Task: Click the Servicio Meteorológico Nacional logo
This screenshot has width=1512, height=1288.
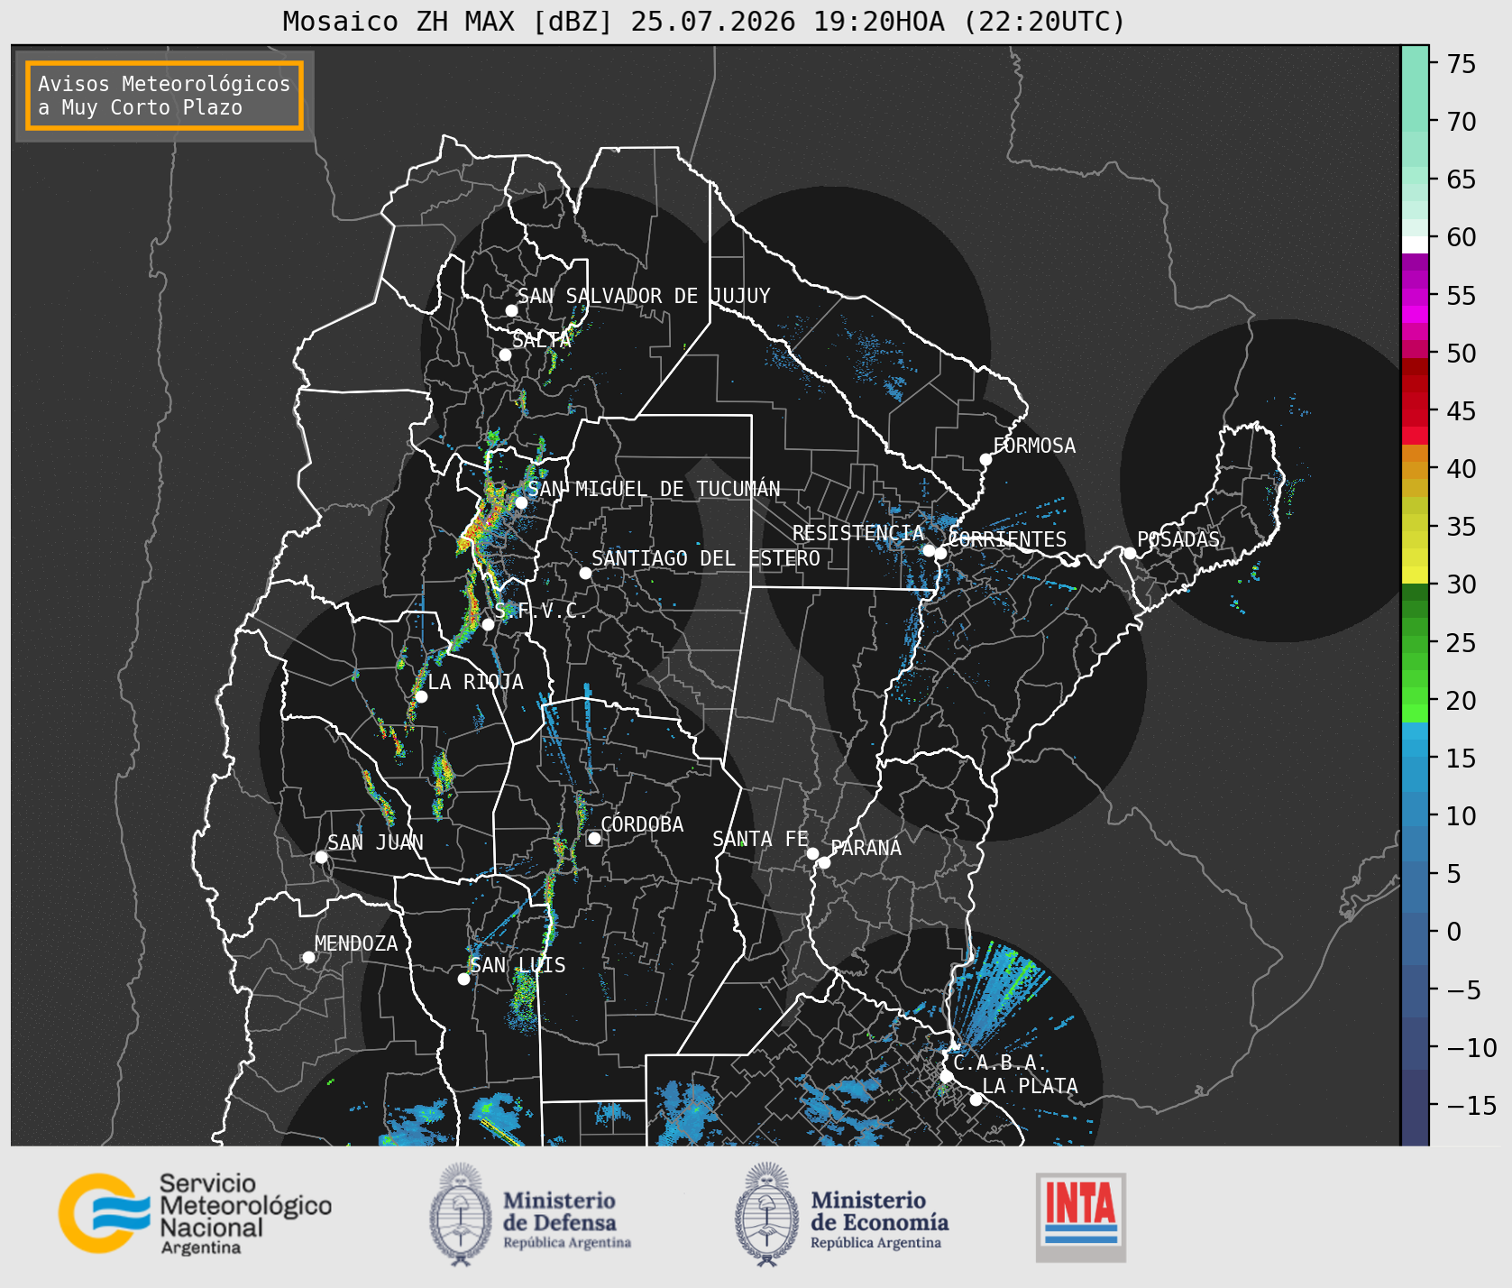Action: click(195, 1214)
